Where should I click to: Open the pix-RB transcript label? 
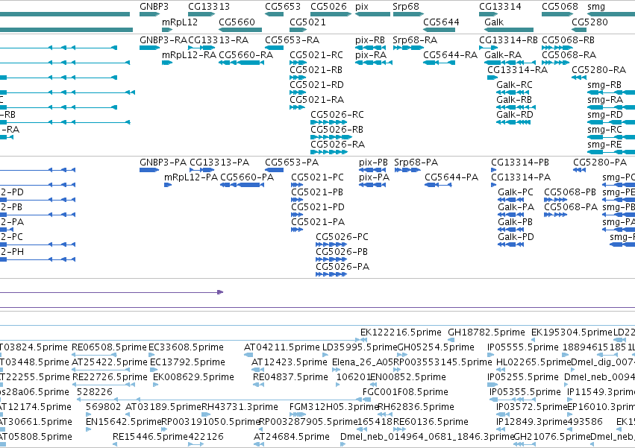pos(370,40)
